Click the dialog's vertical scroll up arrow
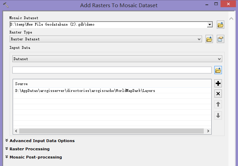The width and height of the screenshot is (238, 166). tap(231, 19)
